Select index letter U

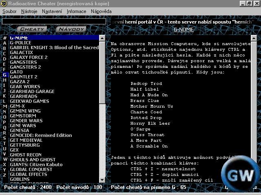(x=4, y=149)
